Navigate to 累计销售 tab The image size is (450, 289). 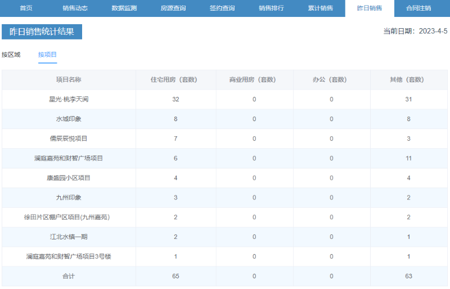coord(320,8)
